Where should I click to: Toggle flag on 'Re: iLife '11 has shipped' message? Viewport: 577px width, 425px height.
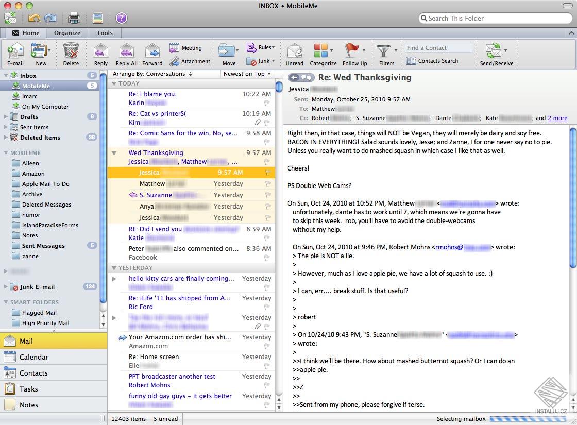267,307
